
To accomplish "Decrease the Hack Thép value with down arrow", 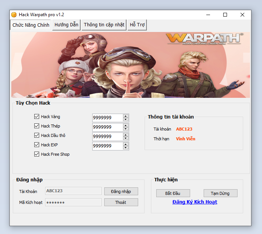I will (126, 129).
